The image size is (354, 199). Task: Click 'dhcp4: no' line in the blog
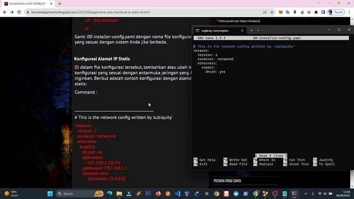(x=92, y=153)
